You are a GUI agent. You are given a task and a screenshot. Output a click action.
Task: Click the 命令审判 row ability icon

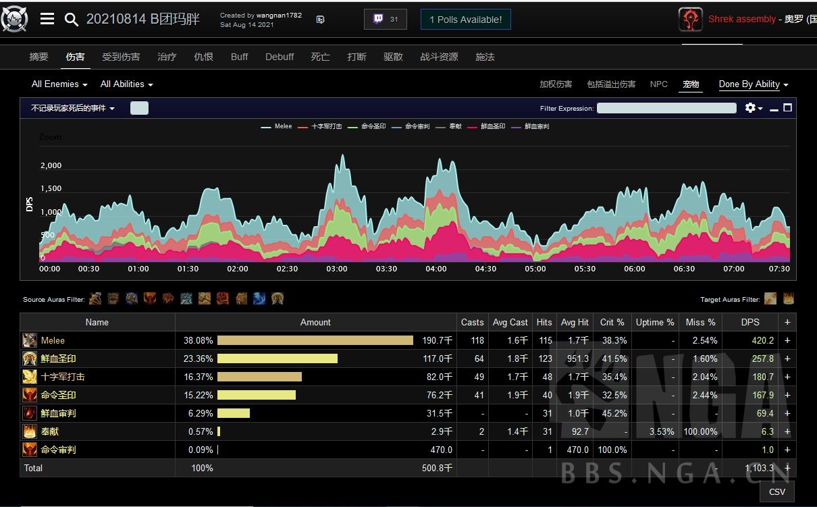[x=30, y=450]
